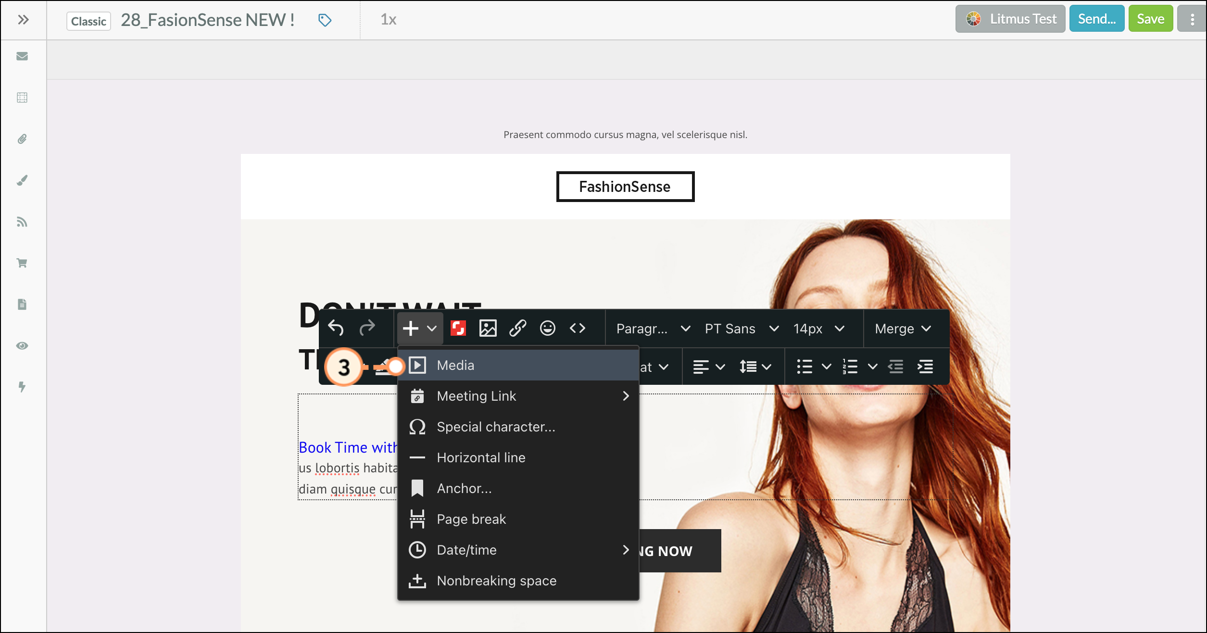Redo the last edit

click(x=367, y=328)
